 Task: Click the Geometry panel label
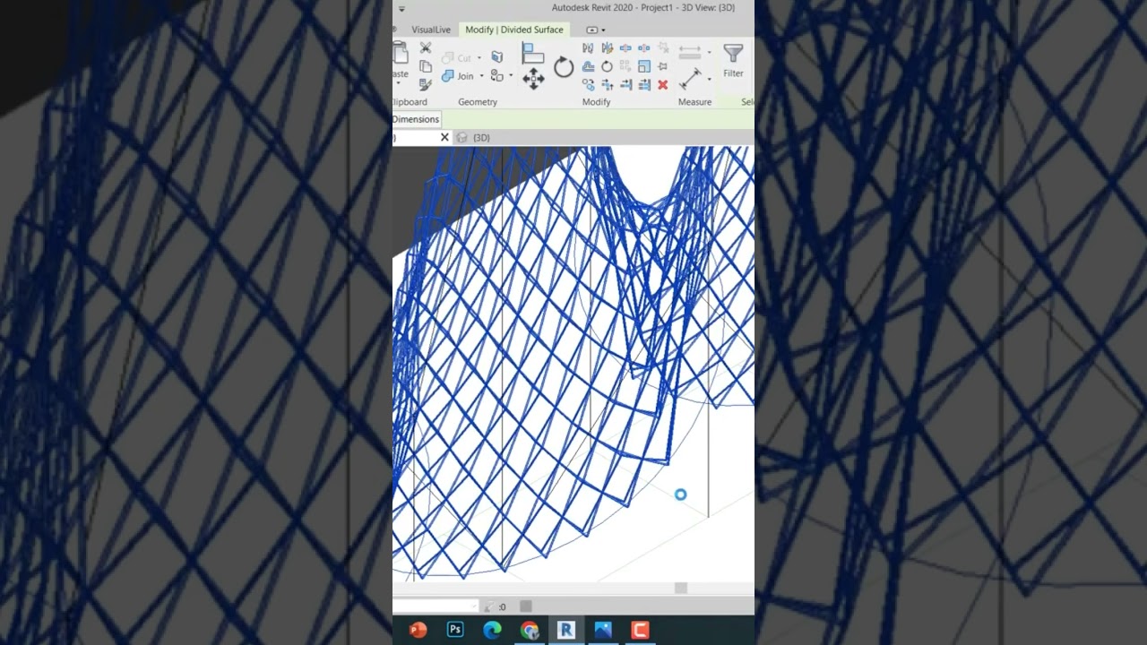pos(478,102)
